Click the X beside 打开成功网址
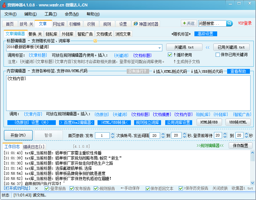The height and width of the screenshot is (200, 256). (36, 188)
